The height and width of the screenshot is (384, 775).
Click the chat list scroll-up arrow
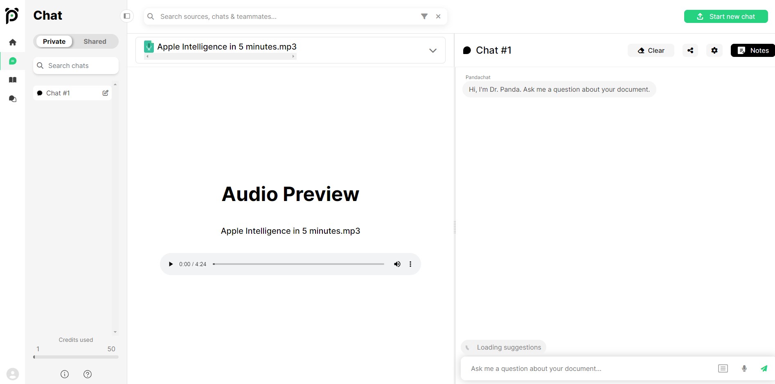click(115, 84)
